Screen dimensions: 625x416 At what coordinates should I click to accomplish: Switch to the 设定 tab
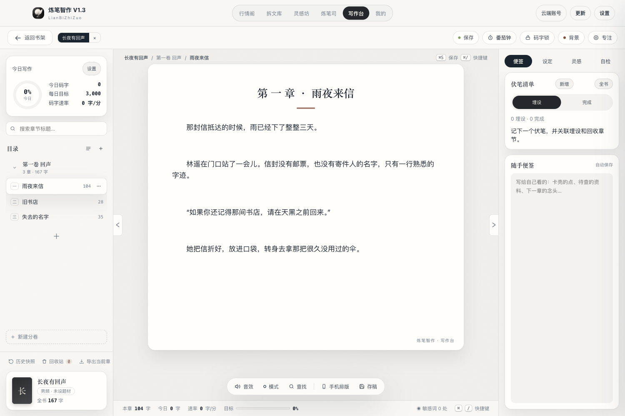547,61
